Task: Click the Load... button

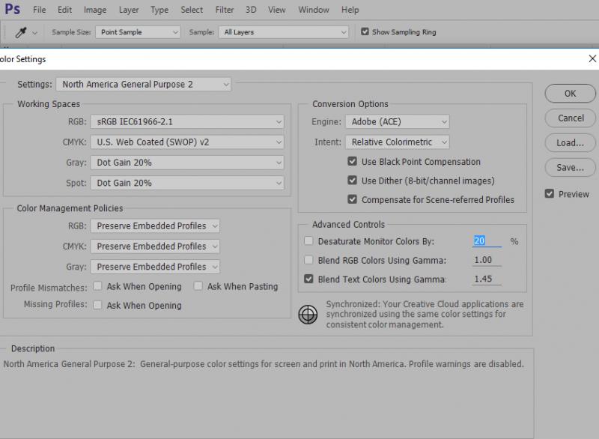Action: [x=570, y=142]
